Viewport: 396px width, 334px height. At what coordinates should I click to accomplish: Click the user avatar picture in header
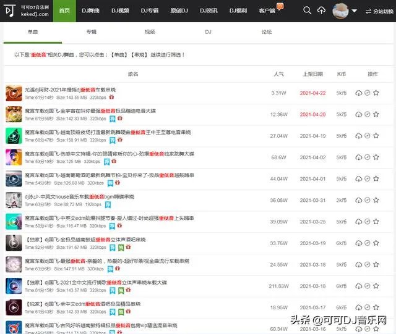point(341,11)
